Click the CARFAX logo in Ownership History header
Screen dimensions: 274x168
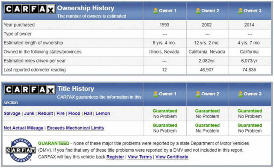tap(30, 9)
